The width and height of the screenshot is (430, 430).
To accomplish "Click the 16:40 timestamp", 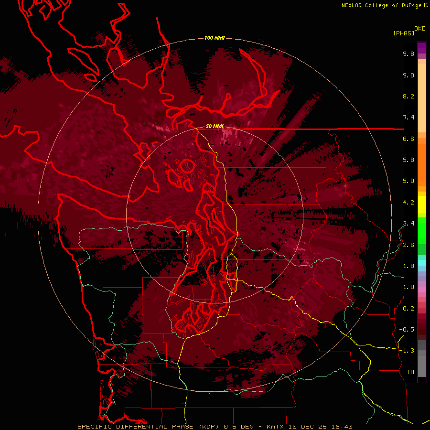I will [343, 427].
